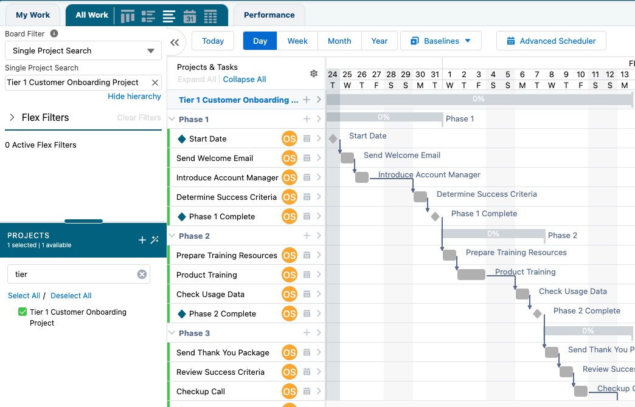
Task: Open calendar icon for Send Welcome Email
Action: (x=307, y=158)
